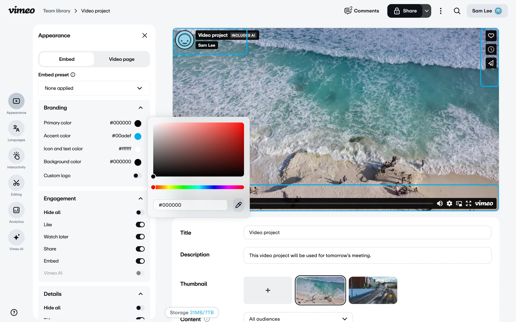Collapse the Branding section
This screenshot has height=322, width=516.
pos(140,108)
